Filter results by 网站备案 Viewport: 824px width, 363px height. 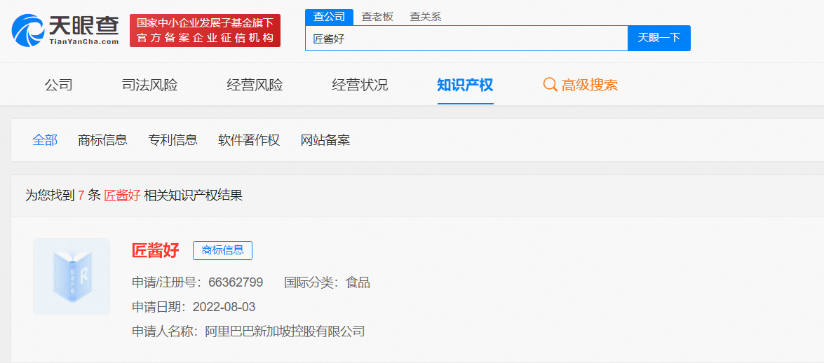point(325,140)
